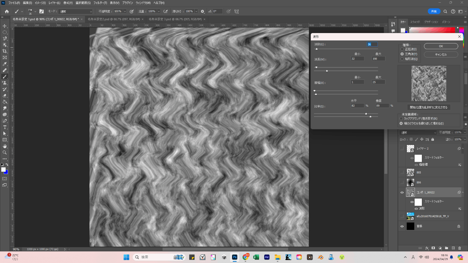Viewport: 468px width, 263px height.
Task: Select the Horizontal Type tool
Action: pos(5,127)
